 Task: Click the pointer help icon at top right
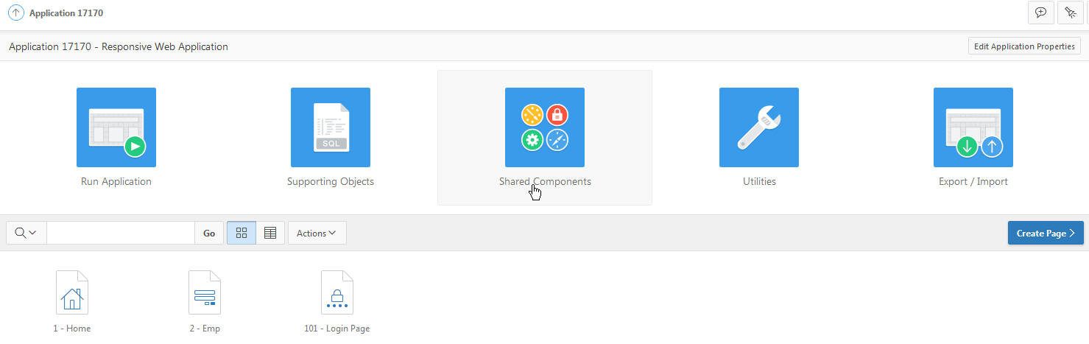[x=1070, y=13]
